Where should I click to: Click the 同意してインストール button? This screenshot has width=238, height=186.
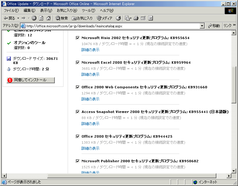[x=31, y=80]
